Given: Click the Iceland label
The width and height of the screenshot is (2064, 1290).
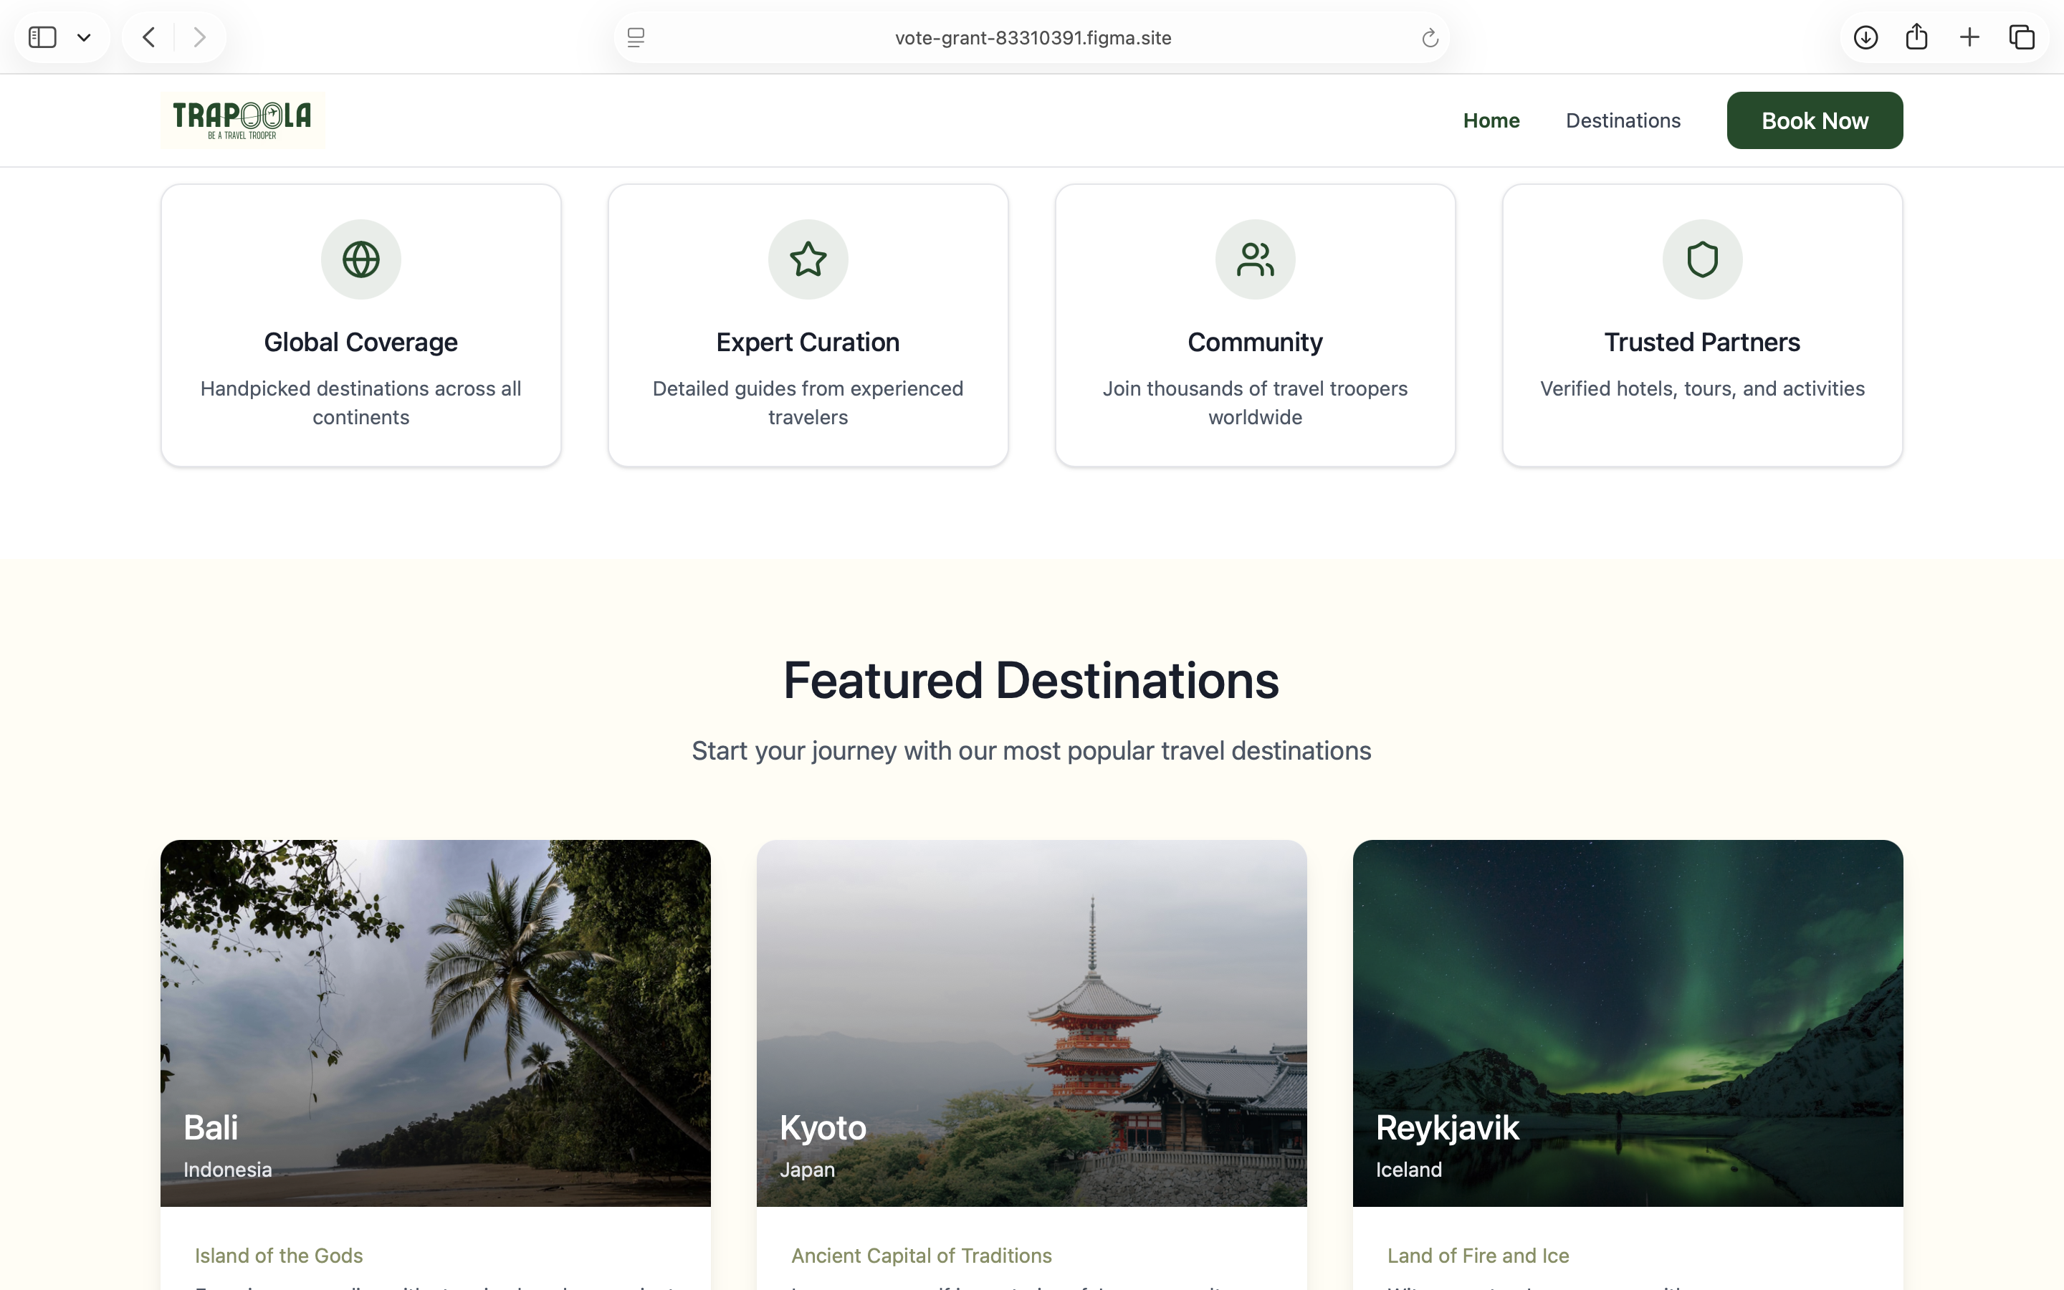Looking at the screenshot, I should [x=1409, y=1170].
